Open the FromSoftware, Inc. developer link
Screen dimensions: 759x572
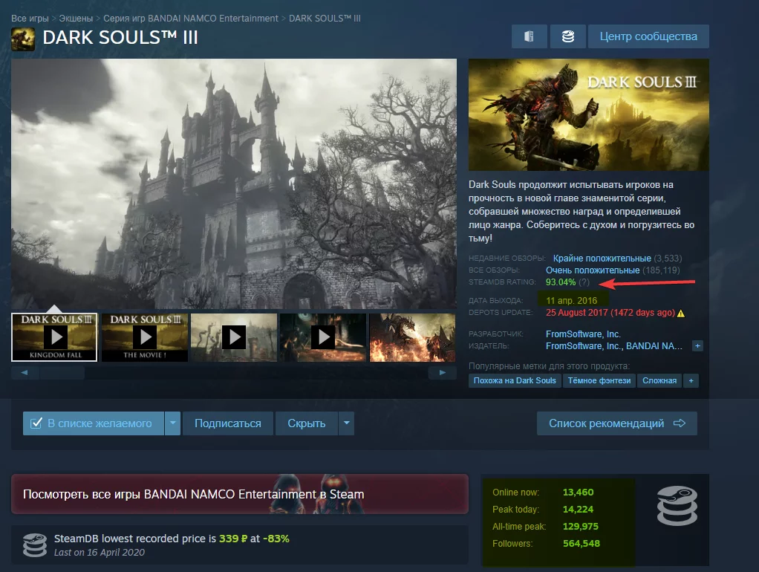point(583,334)
